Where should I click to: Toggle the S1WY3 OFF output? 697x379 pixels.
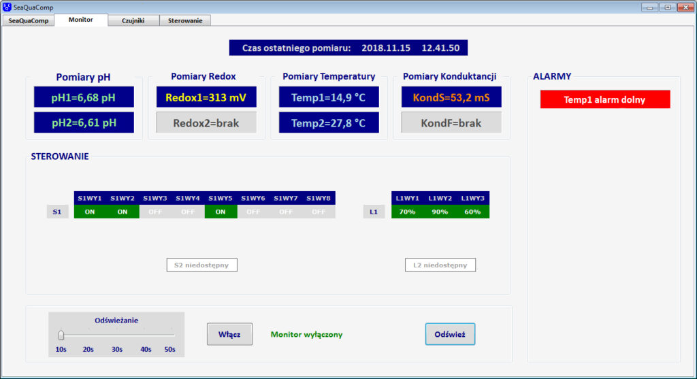155,212
